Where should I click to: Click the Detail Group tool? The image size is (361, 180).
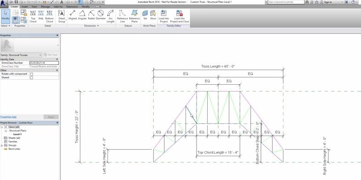point(62,16)
